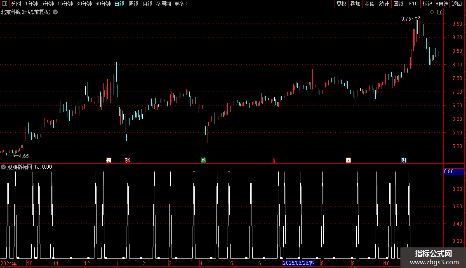Click the 北京科锐 stock title
Image resolution: width=466 pixels, height=268 pixels.
(26, 12)
